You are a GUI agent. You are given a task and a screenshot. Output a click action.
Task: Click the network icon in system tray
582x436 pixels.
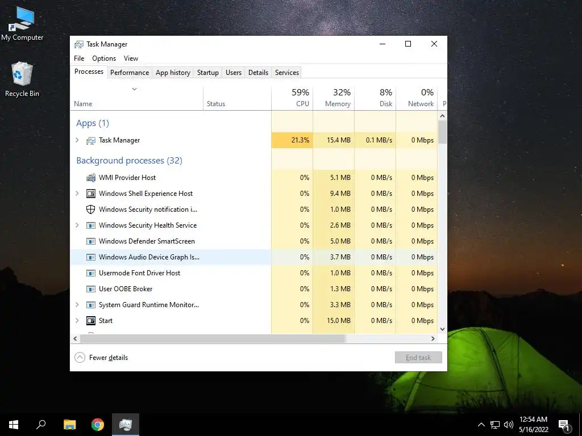pos(495,425)
